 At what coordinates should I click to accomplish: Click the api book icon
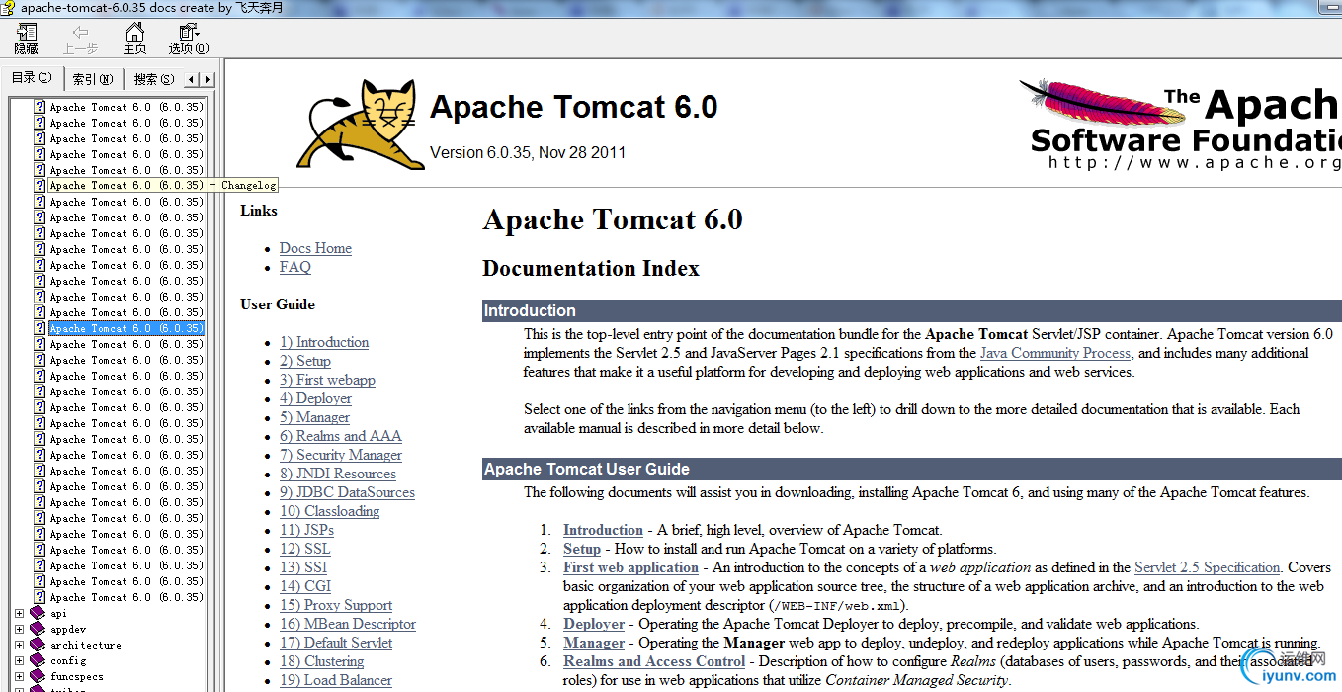39,614
